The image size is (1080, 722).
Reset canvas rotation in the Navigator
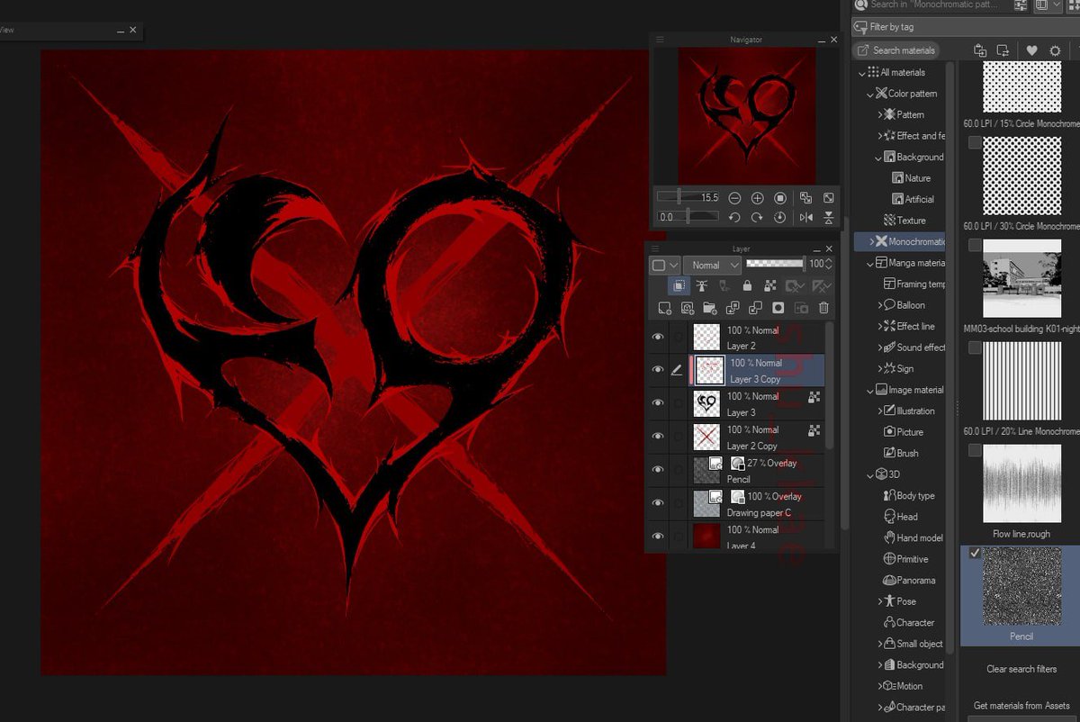pyautogui.click(x=780, y=217)
